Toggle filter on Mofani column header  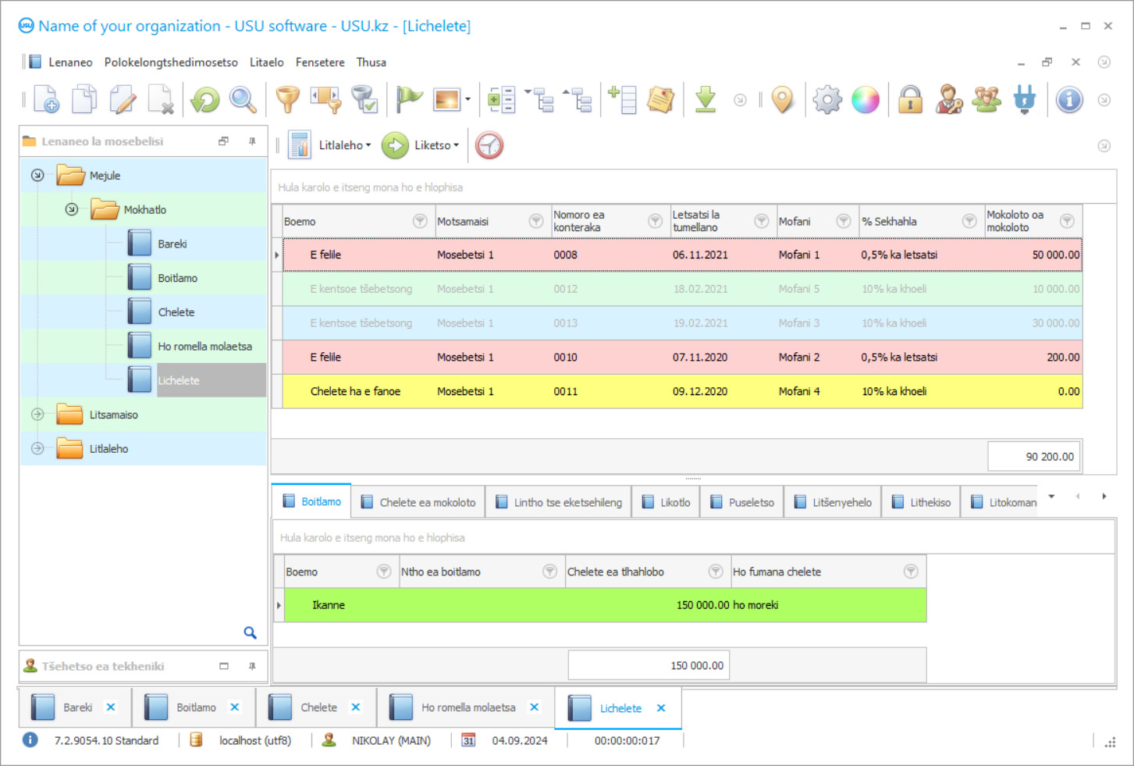tap(844, 222)
